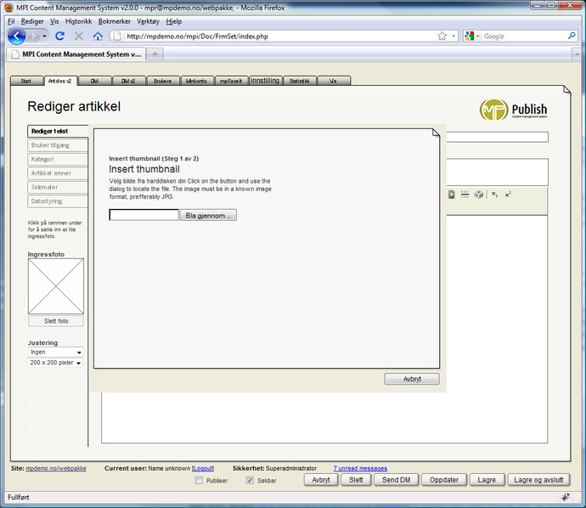Viewport: 586px width, 508px height.
Task: Open the Bokmerker menu
Action: 115,20
